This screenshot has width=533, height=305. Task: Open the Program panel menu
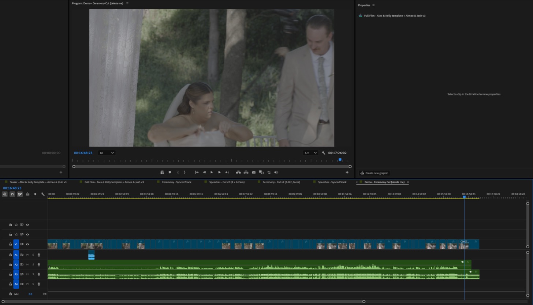127,3
